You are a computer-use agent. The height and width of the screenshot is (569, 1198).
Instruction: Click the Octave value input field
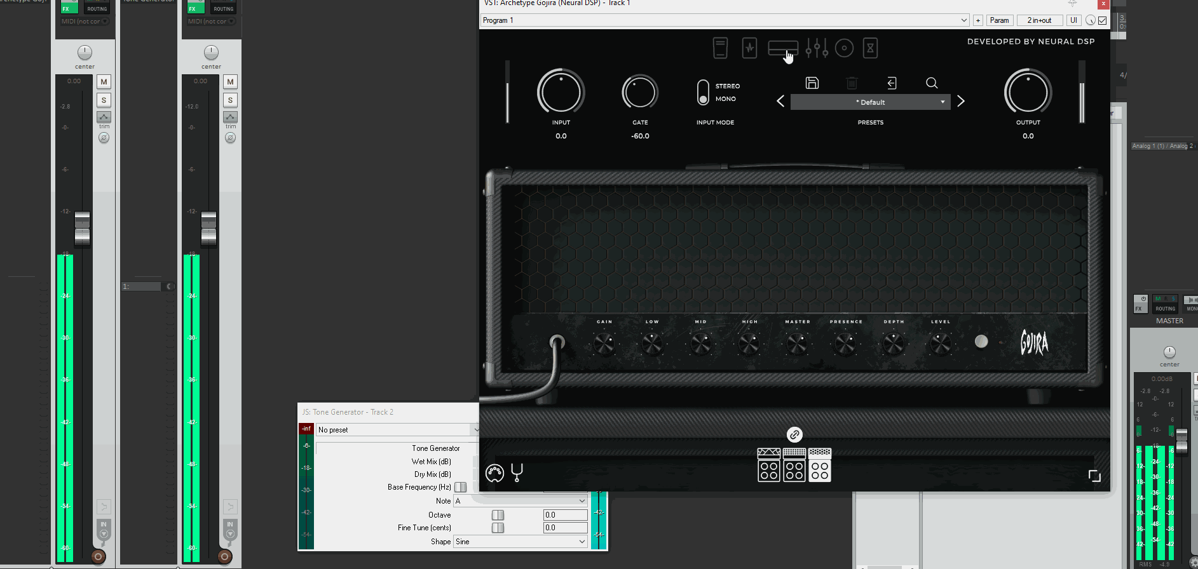[565, 515]
